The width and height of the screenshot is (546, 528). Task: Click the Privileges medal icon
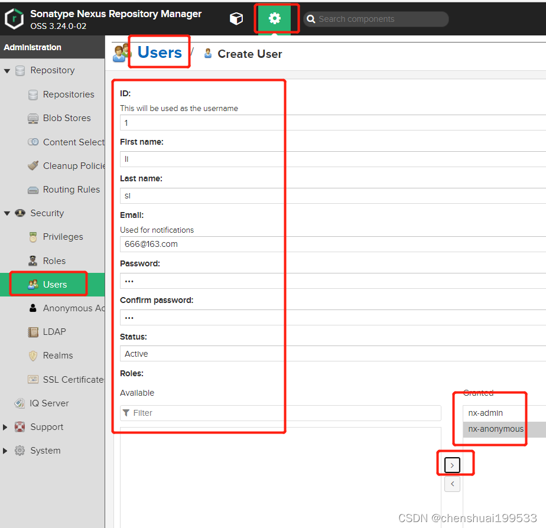[33, 237]
